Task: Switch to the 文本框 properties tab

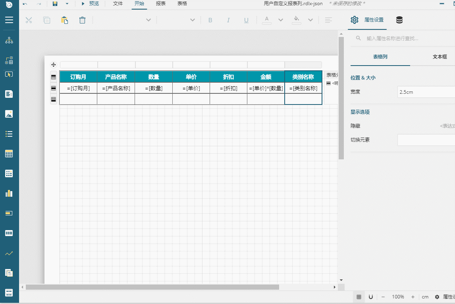Action: coord(440,57)
